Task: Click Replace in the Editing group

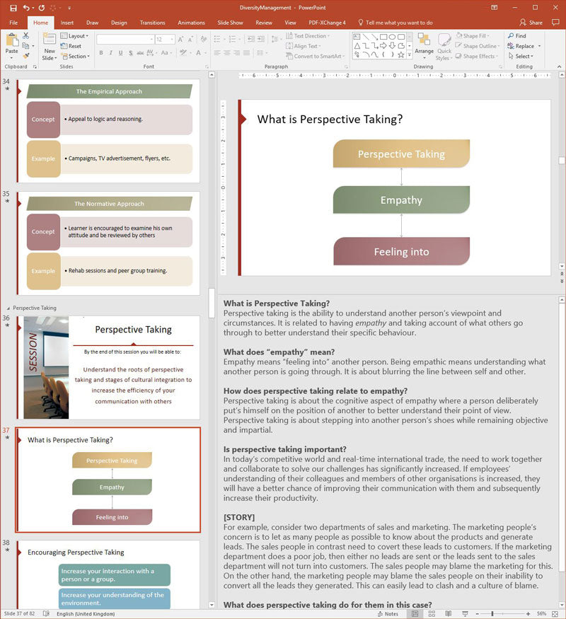Action: click(521, 46)
